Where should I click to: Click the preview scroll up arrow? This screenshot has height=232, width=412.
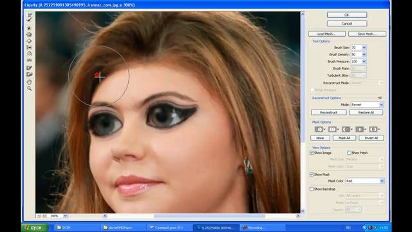pyautogui.click(x=303, y=14)
